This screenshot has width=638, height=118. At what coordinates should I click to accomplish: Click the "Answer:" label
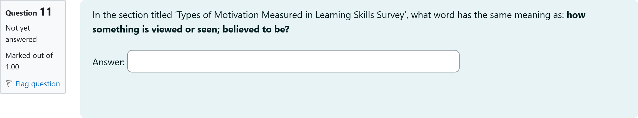click(x=109, y=62)
